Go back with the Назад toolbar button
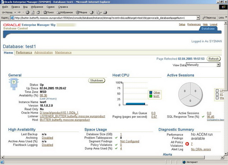This screenshot has height=165, width=228. tap(7, 13)
